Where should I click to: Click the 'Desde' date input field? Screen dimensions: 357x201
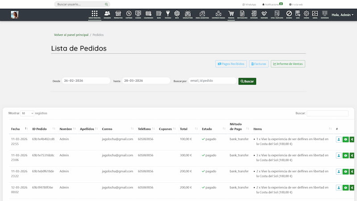(86, 81)
